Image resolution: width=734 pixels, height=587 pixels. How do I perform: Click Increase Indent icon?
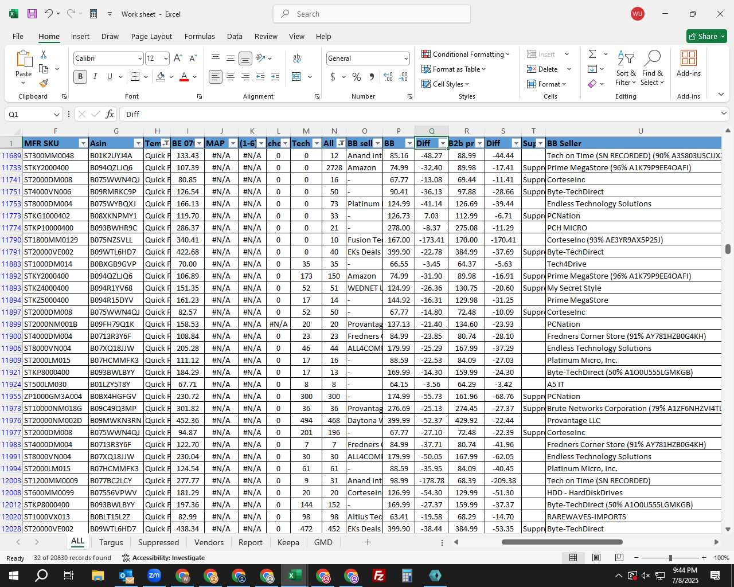275,77
